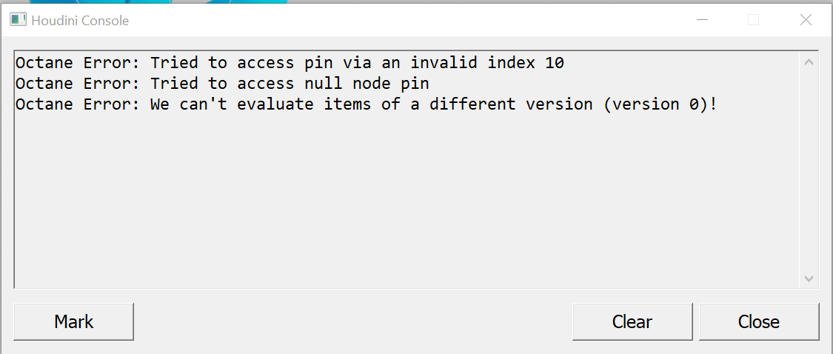Click the scrollbar down arrow
The height and width of the screenshot is (354, 833).
coord(809,278)
